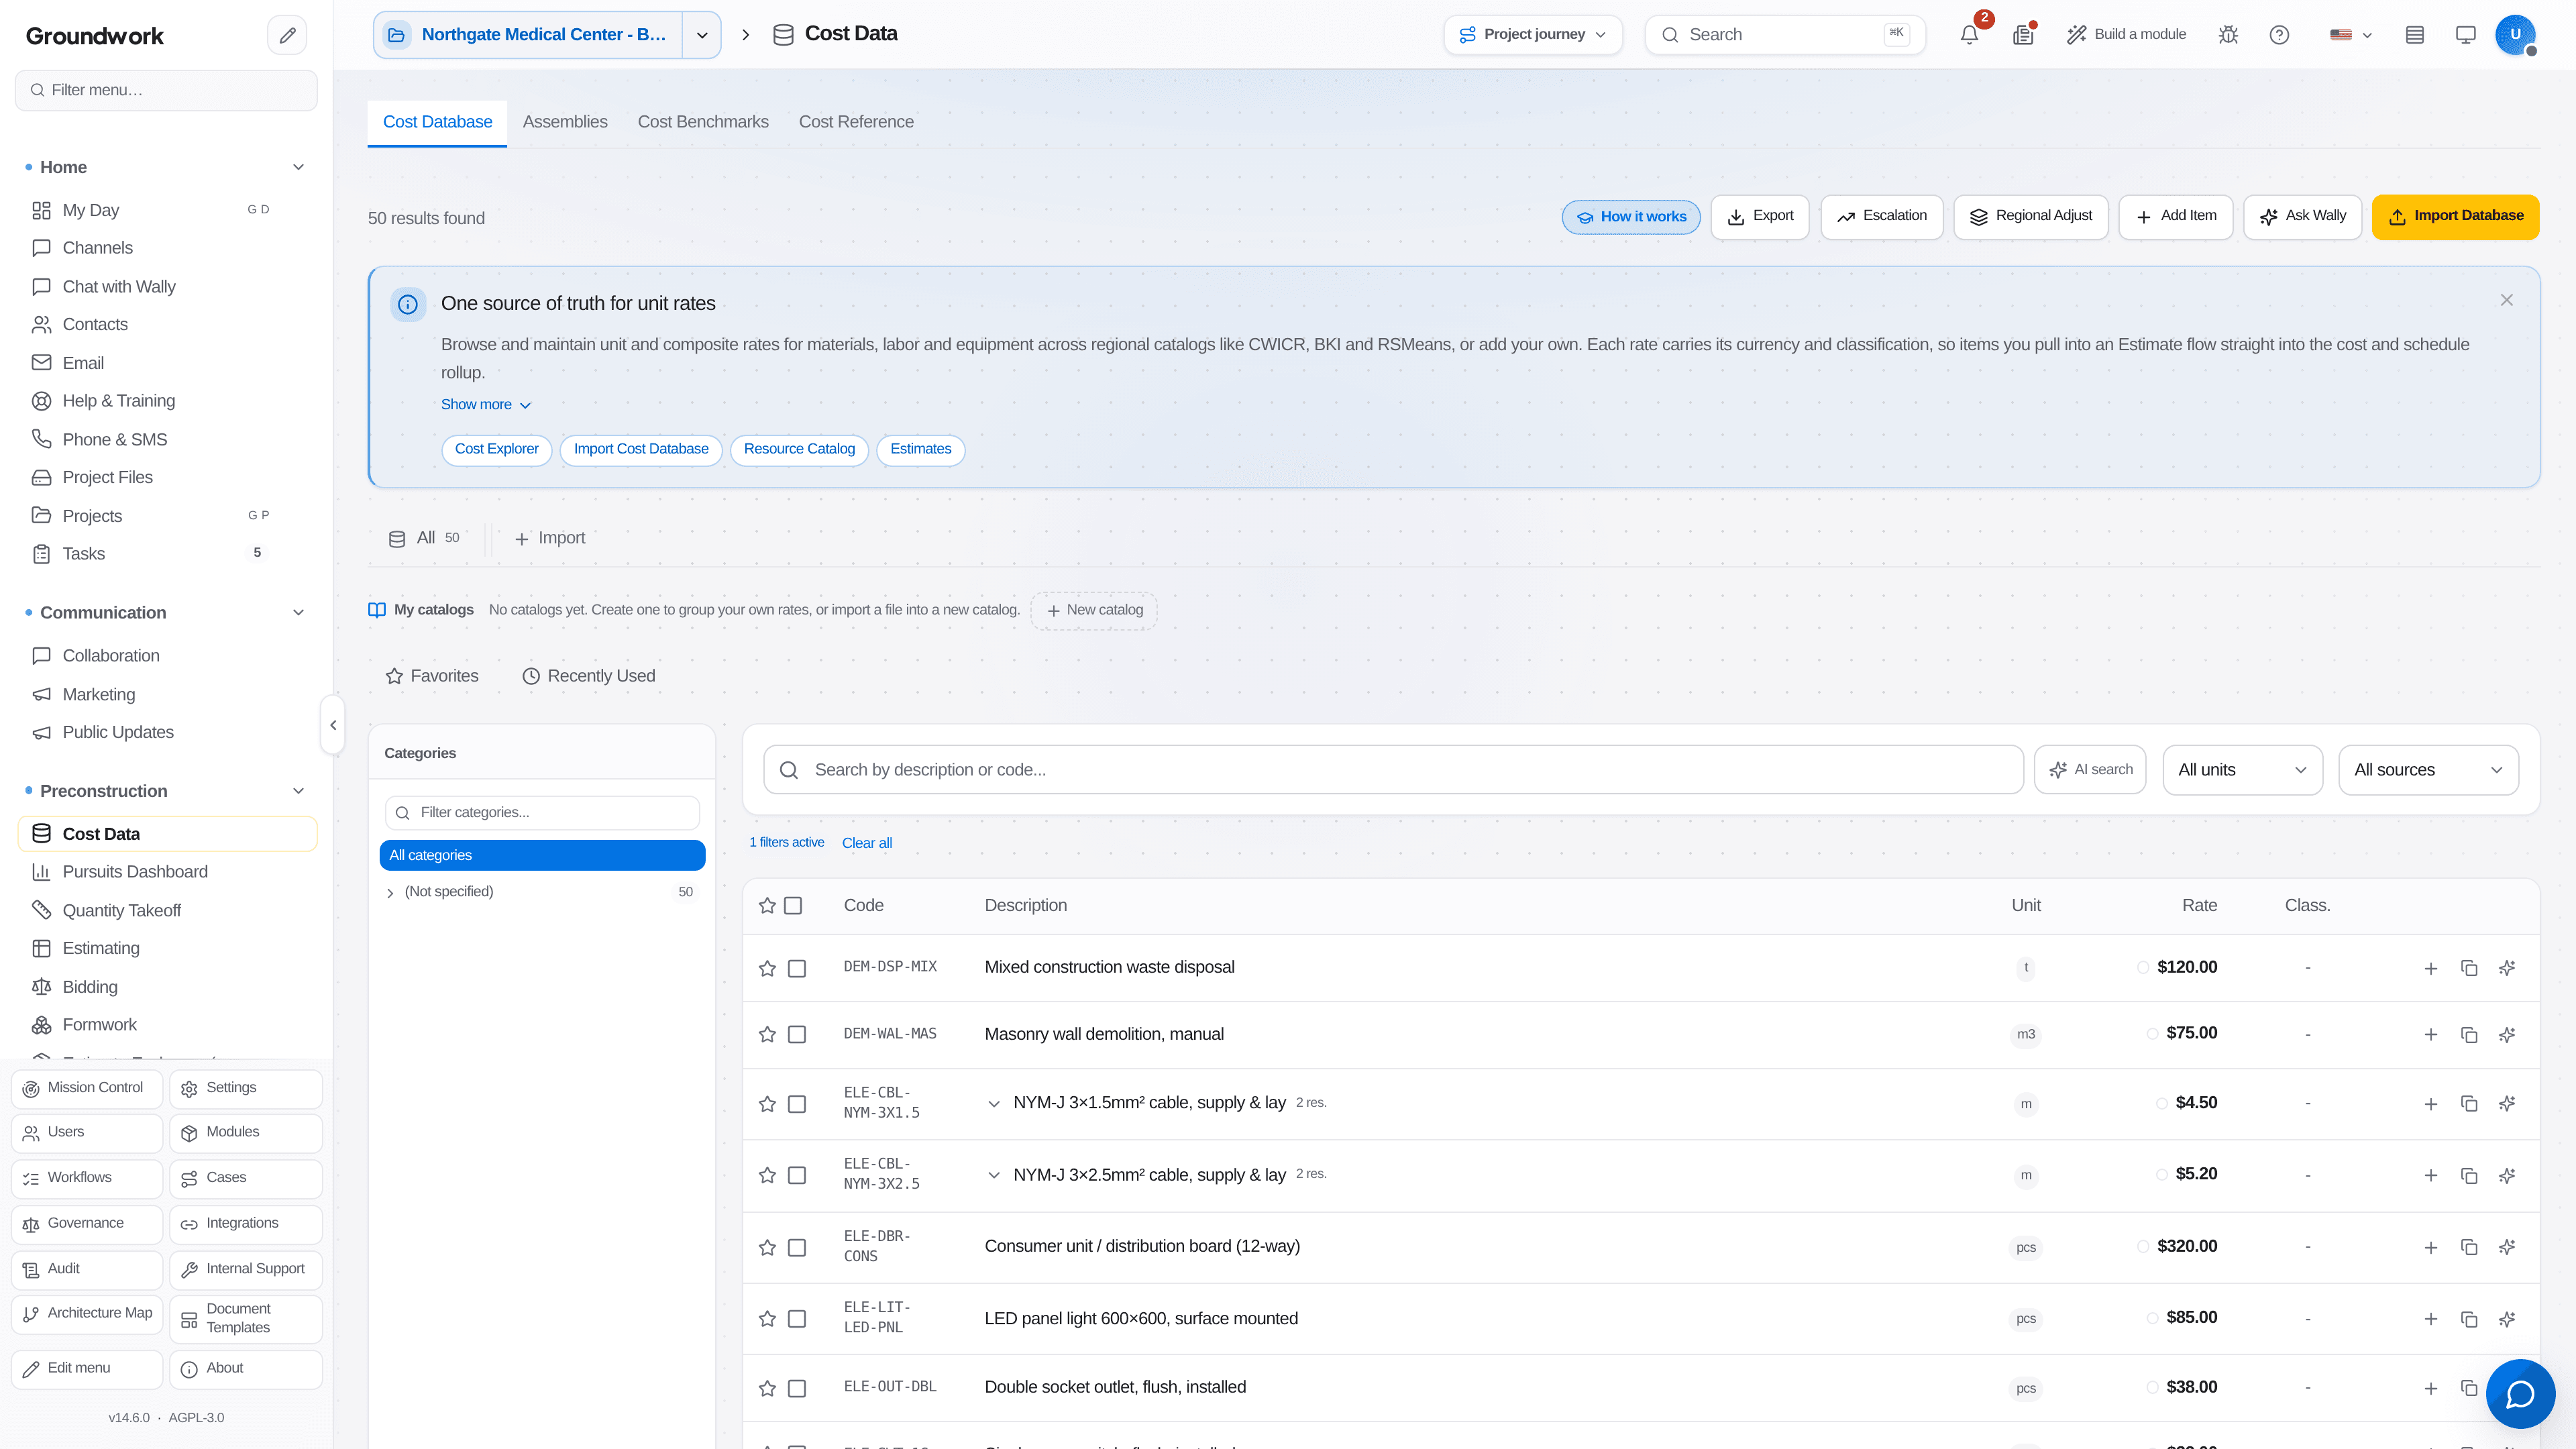
Task: Click the pencil edit icon beside Groundwork logo
Action: tap(287, 35)
